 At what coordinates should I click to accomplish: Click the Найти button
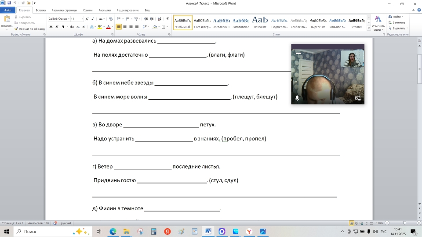(397, 17)
